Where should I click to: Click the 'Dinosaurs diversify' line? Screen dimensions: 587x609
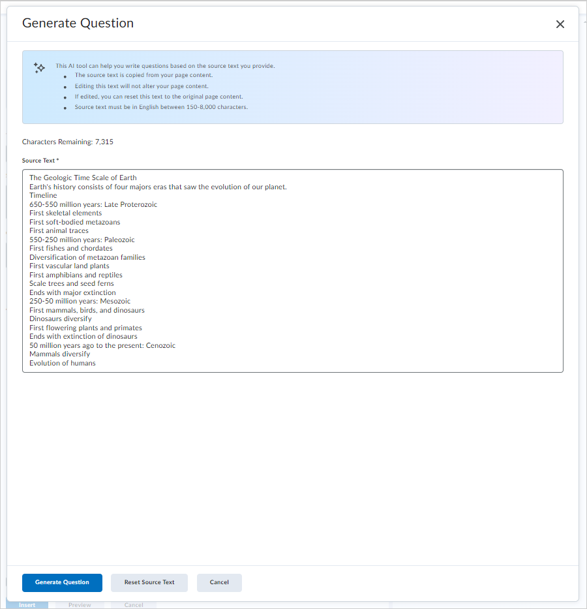61,319
